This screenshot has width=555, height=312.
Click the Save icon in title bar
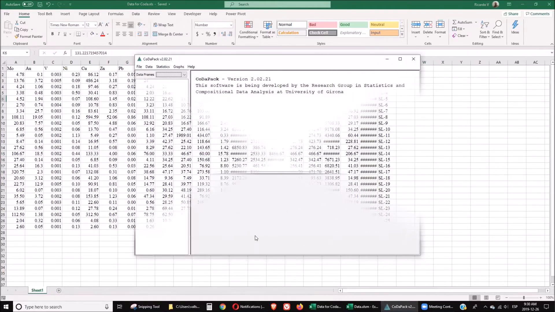tap(40, 4)
